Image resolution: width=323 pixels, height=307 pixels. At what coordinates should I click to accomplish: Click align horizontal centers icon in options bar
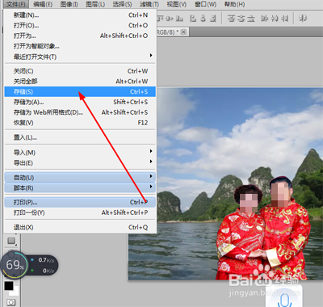(x=203, y=19)
